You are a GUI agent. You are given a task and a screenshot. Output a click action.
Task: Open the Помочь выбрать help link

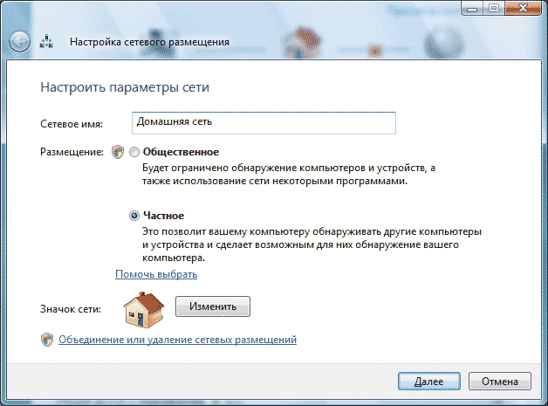click(156, 274)
